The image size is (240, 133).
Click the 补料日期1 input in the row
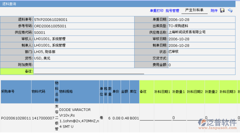tap(163, 118)
